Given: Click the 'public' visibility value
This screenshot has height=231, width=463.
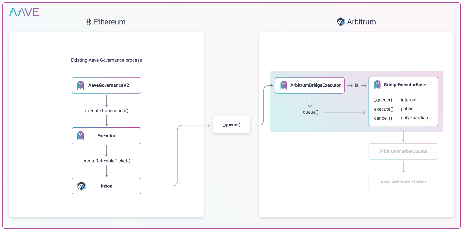Looking at the screenshot, I should point(407,109).
